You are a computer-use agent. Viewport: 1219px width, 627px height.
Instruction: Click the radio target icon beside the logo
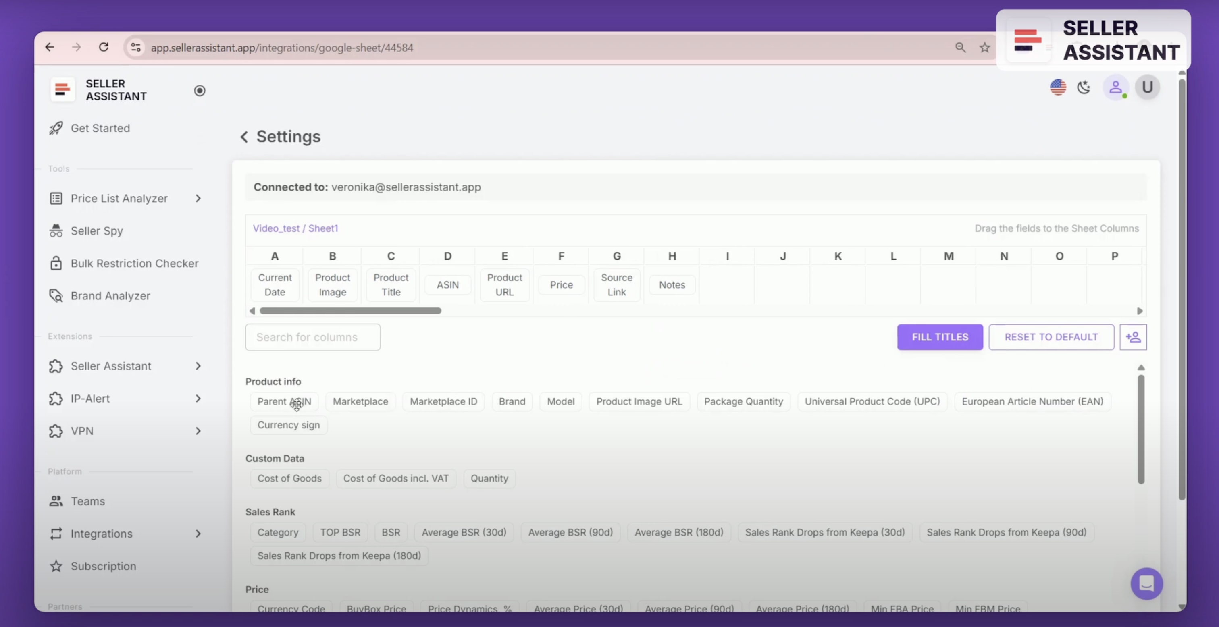199,90
